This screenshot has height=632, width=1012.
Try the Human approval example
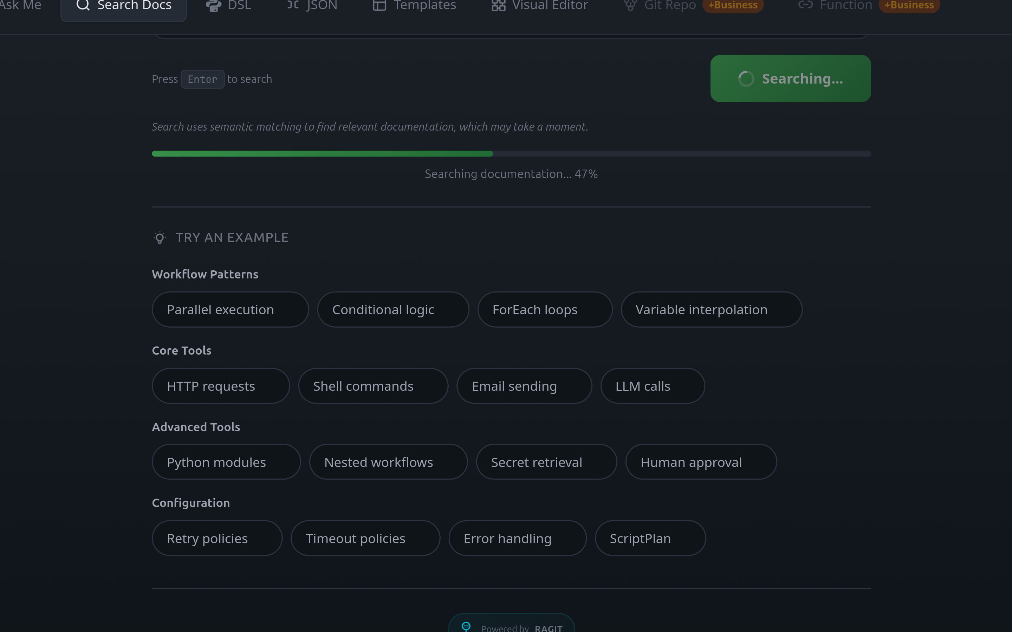click(x=700, y=462)
